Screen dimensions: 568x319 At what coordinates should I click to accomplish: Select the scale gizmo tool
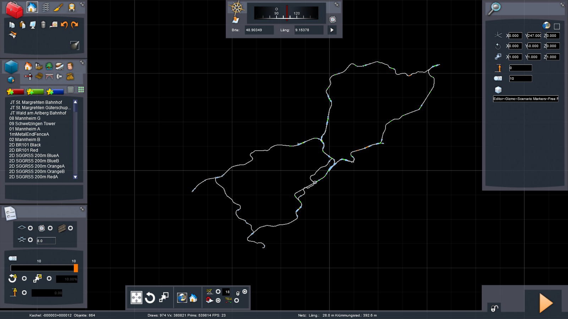[x=164, y=297]
